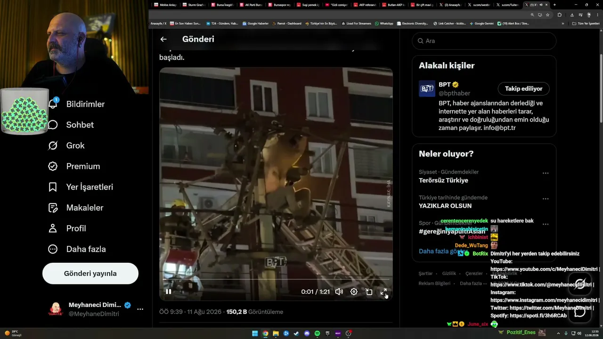Viewport: 603px width, 339px height.
Task: Click the Gönderi yayınla button
Action: coord(90,274)
